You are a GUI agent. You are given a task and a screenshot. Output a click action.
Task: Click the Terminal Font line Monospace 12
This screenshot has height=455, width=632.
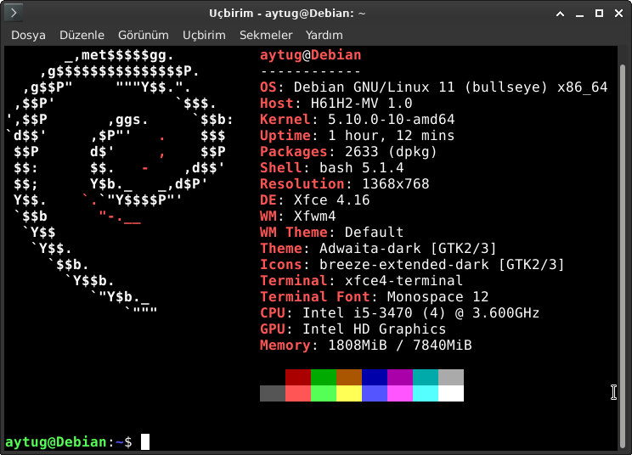pos(375,296)
